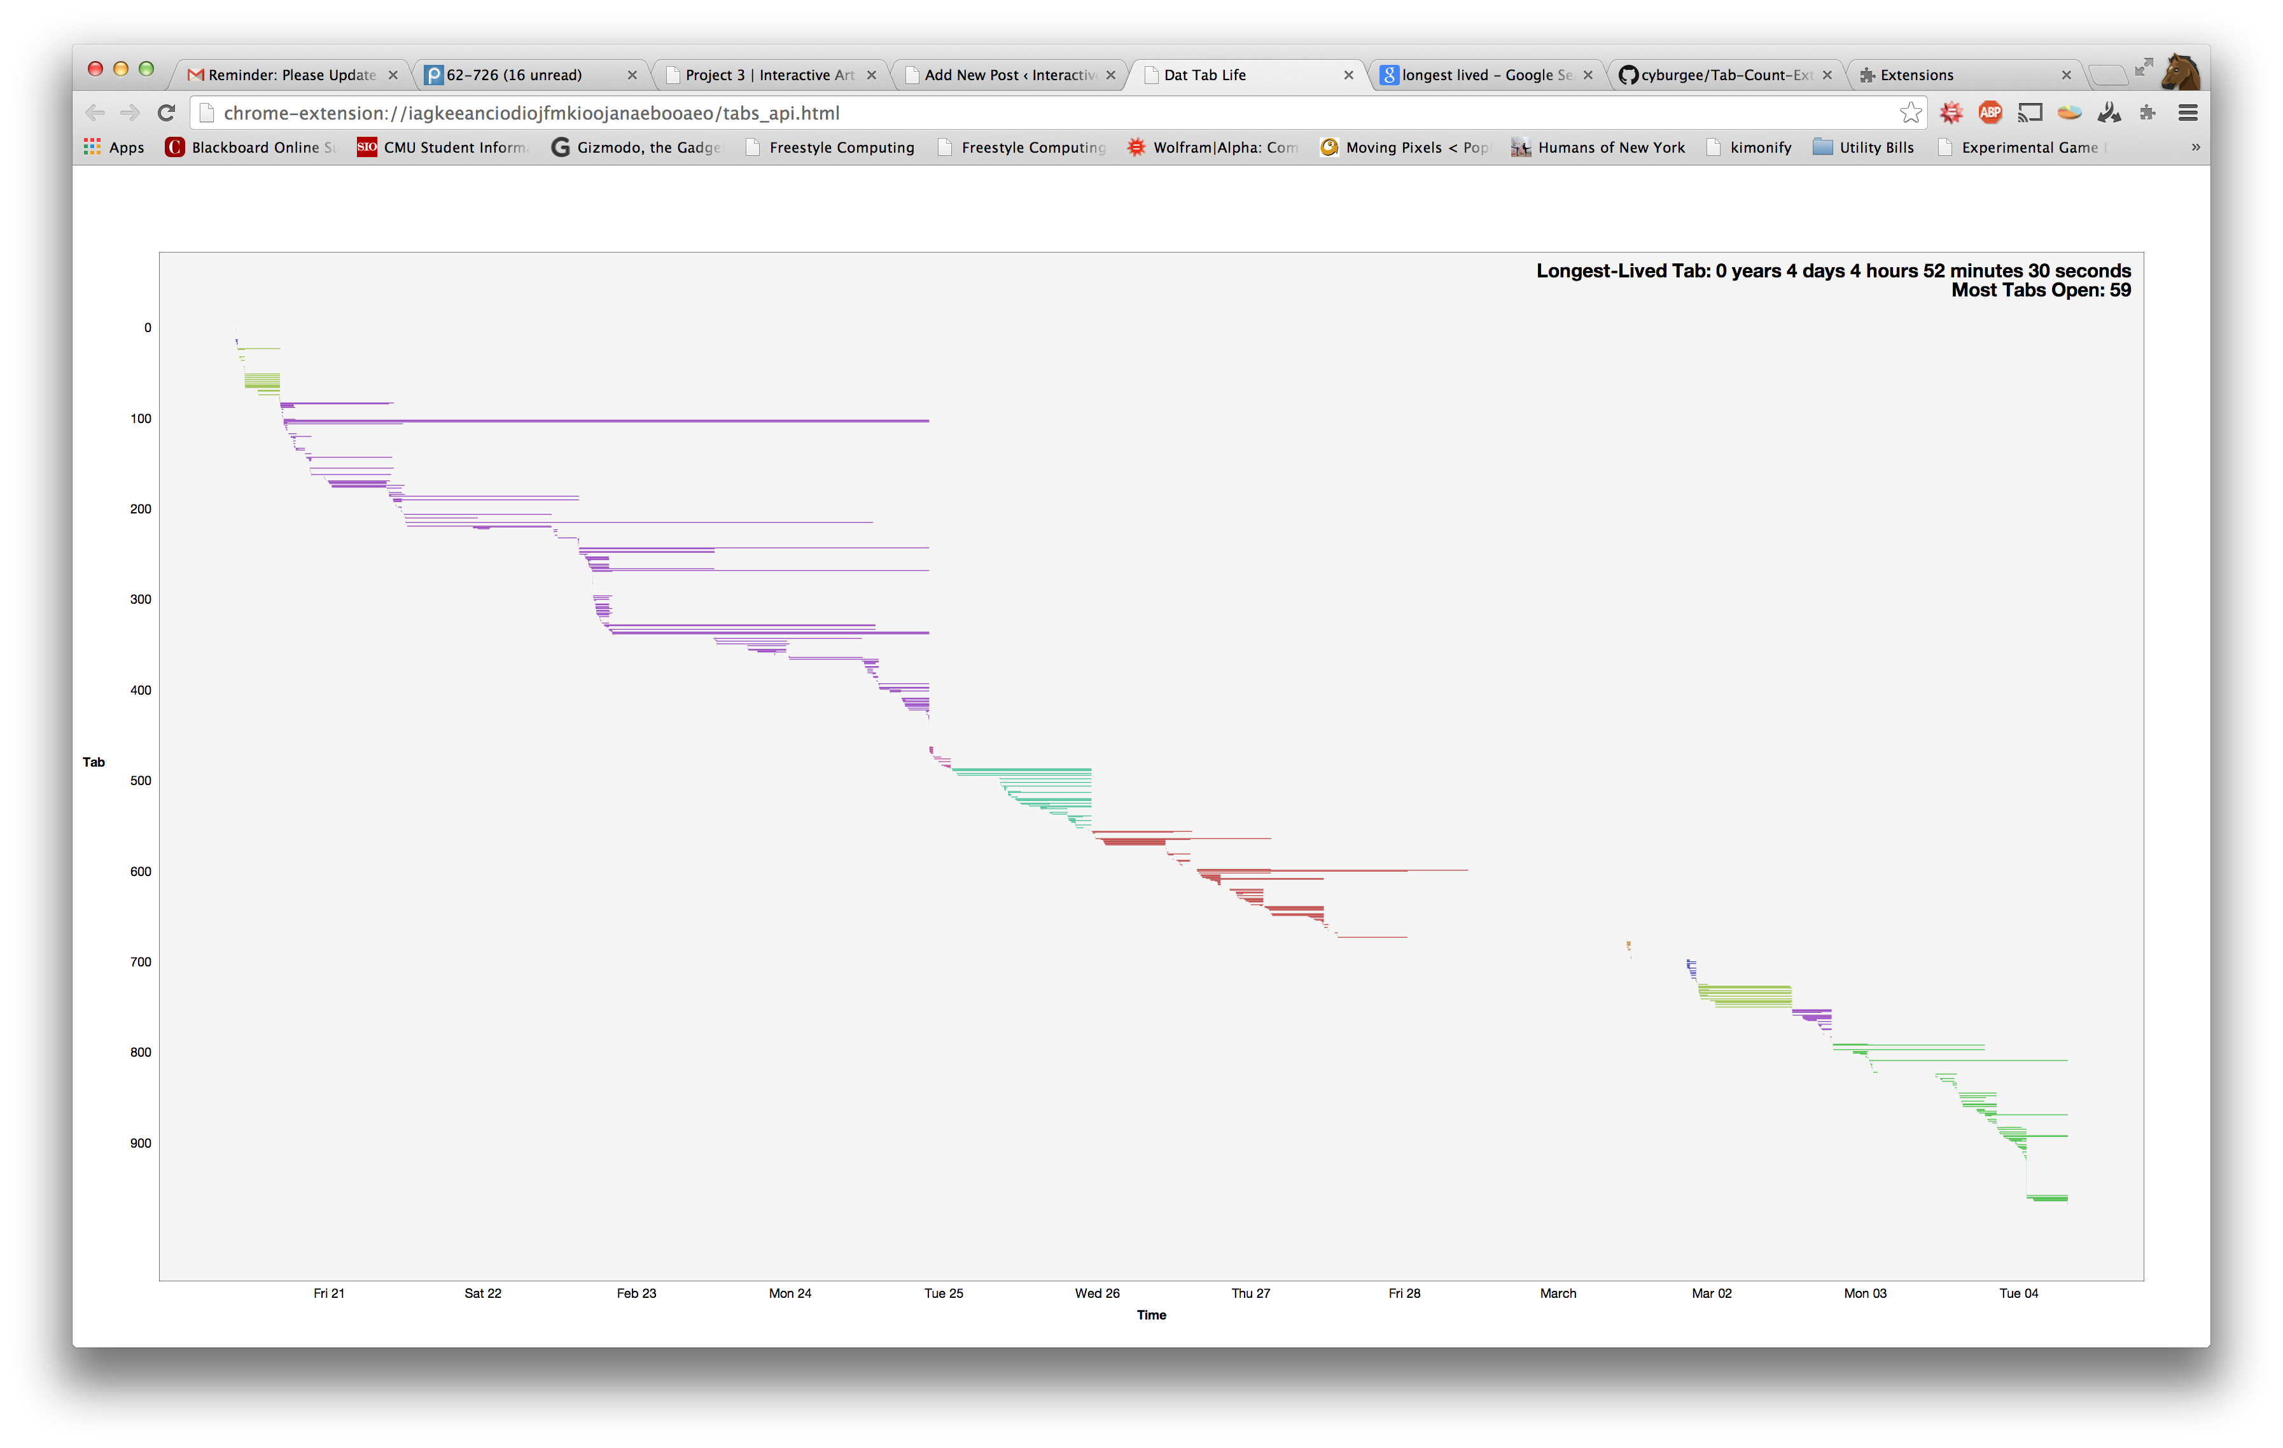Viewport: 2283px width, 1448px height.
Task: Close the Add New Post tab
Action: tap(1110, 75)
